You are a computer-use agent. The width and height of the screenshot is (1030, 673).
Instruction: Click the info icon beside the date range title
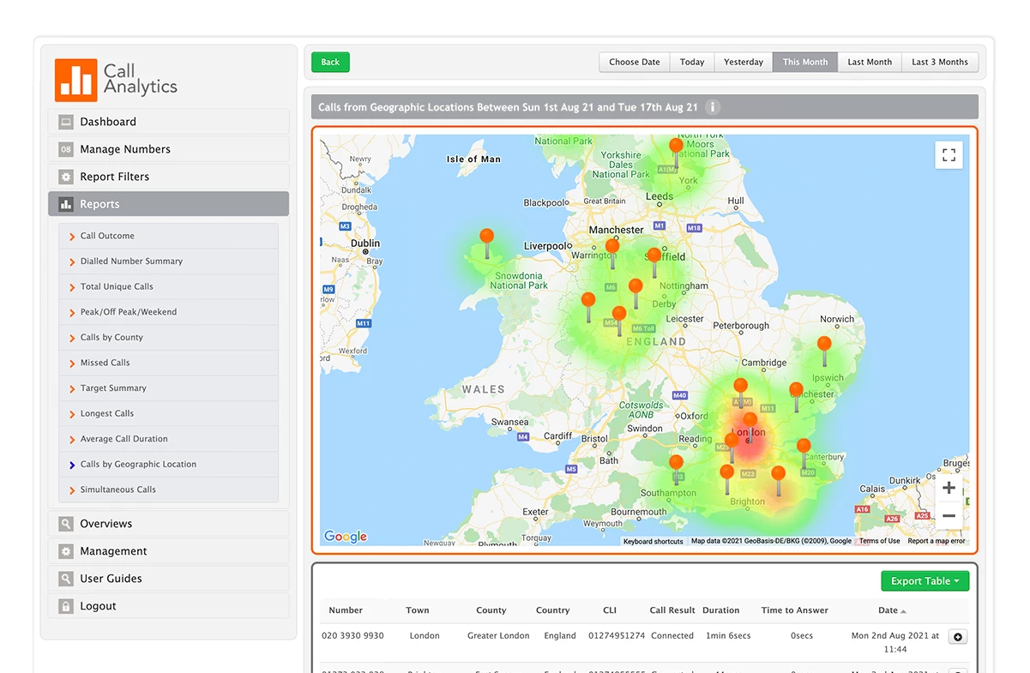pos(713,107)
